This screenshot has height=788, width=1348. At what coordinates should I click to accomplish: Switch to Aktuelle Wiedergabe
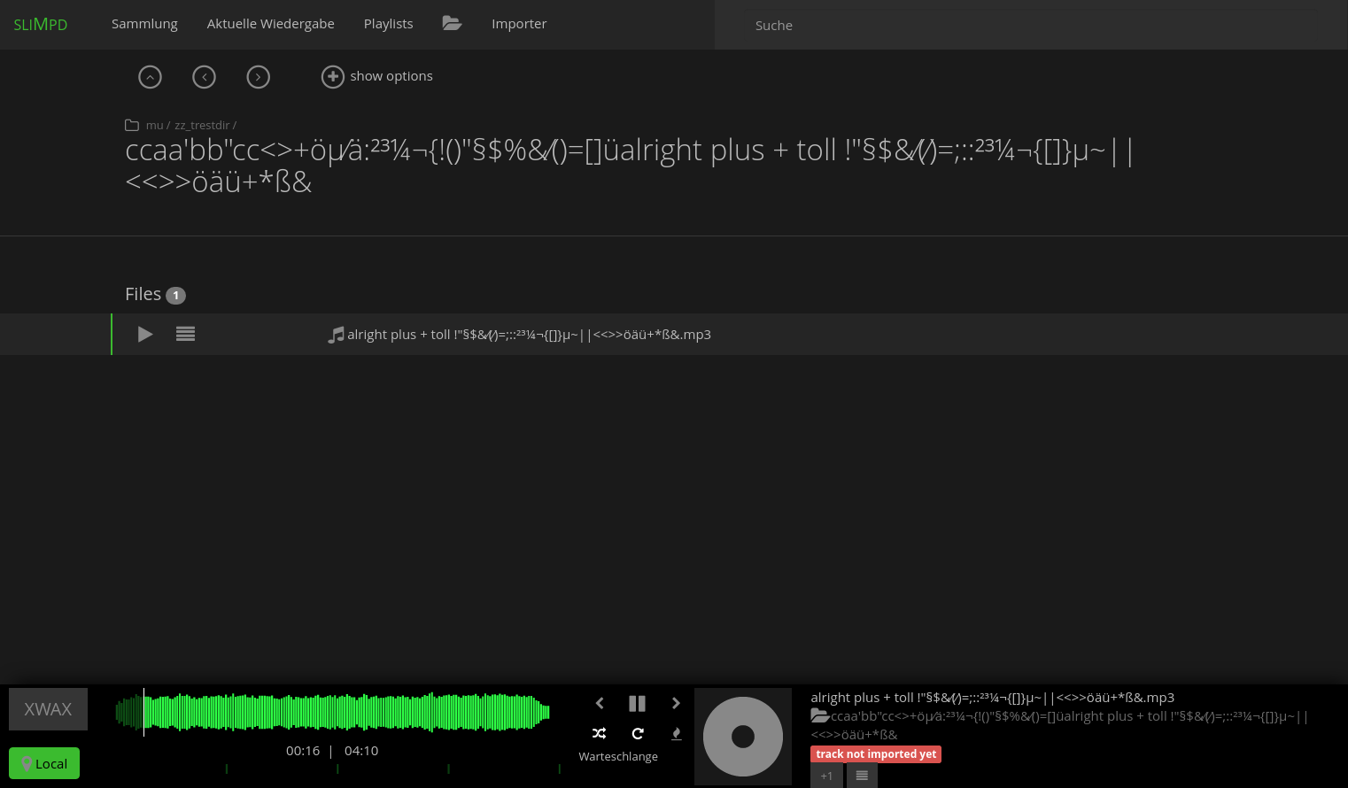[x=270, y=24]
